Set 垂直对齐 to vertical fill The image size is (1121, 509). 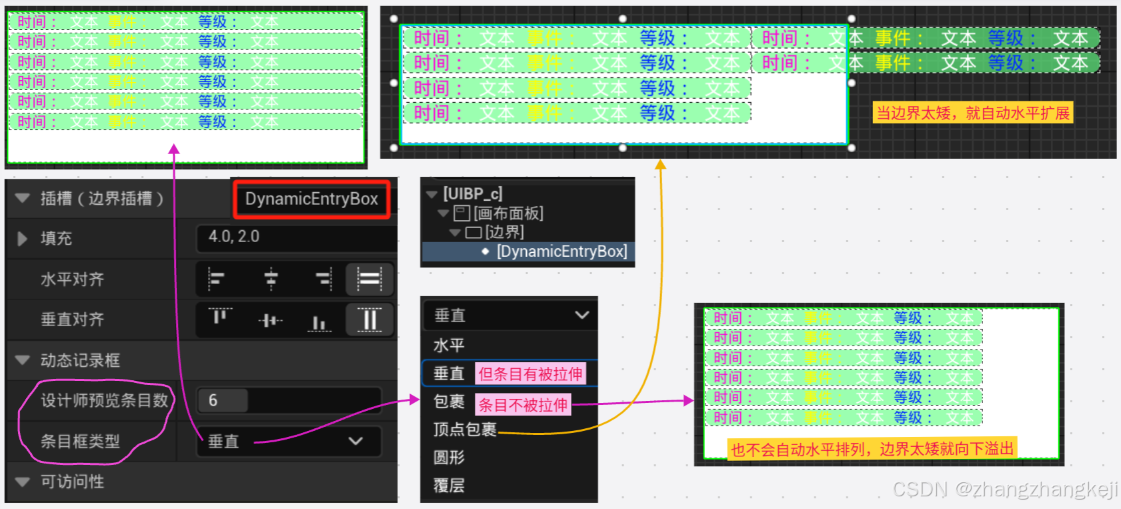coord(369,320)
